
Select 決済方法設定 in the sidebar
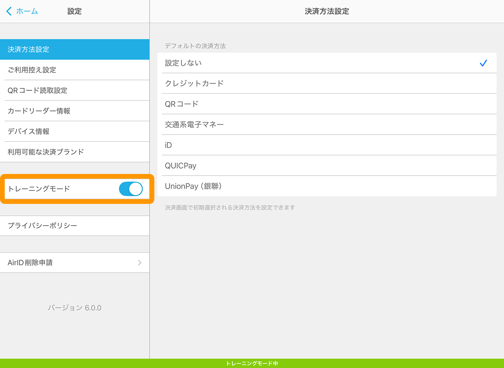[x=75, y=50]
